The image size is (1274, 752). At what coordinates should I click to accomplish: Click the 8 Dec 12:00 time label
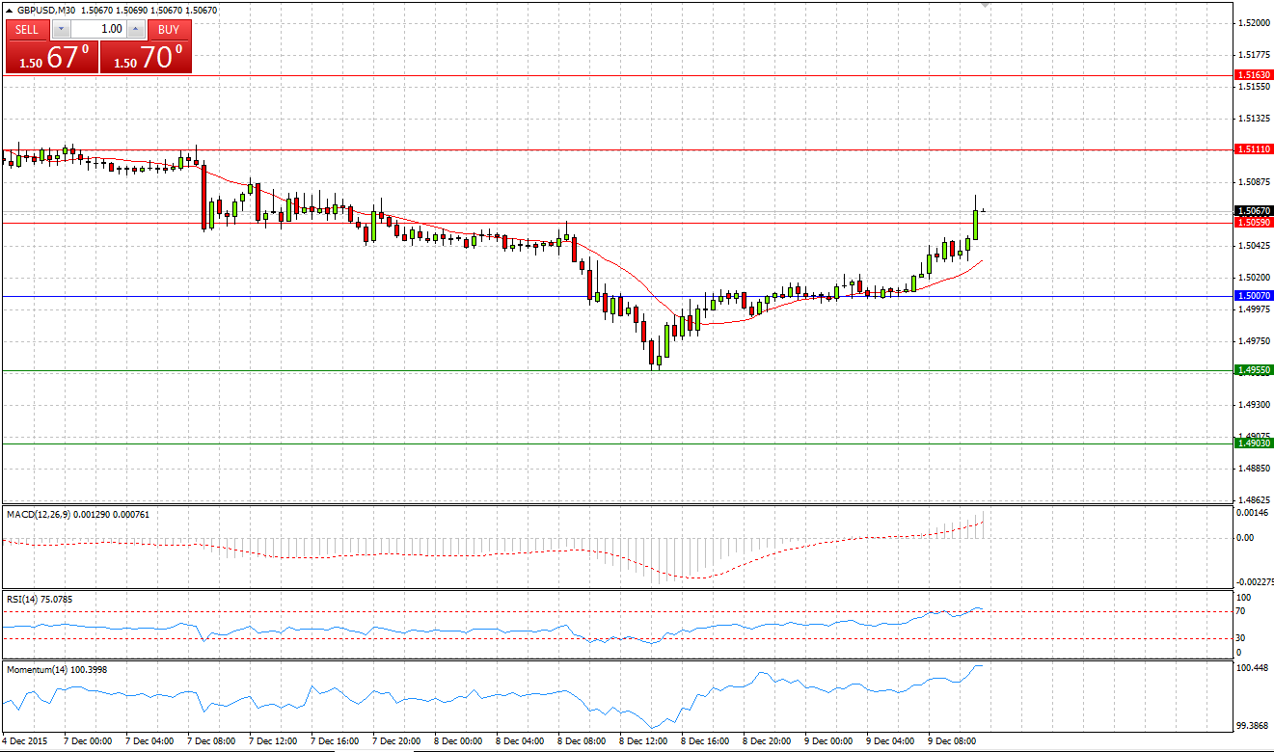click(644, 741)
